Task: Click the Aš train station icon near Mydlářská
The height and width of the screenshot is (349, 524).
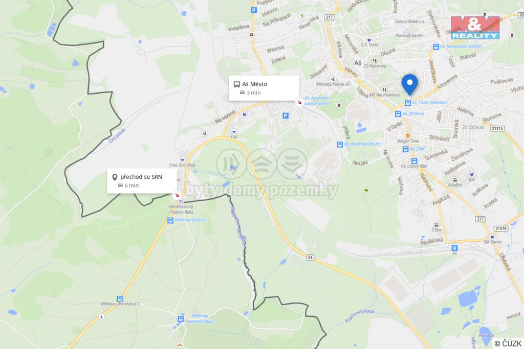Action: (x=454, y=248)
